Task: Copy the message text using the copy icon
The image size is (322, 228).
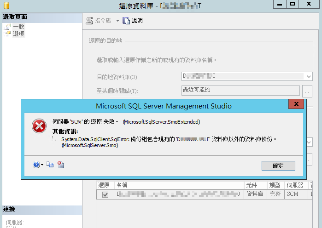Action: (x=50, y=165)
